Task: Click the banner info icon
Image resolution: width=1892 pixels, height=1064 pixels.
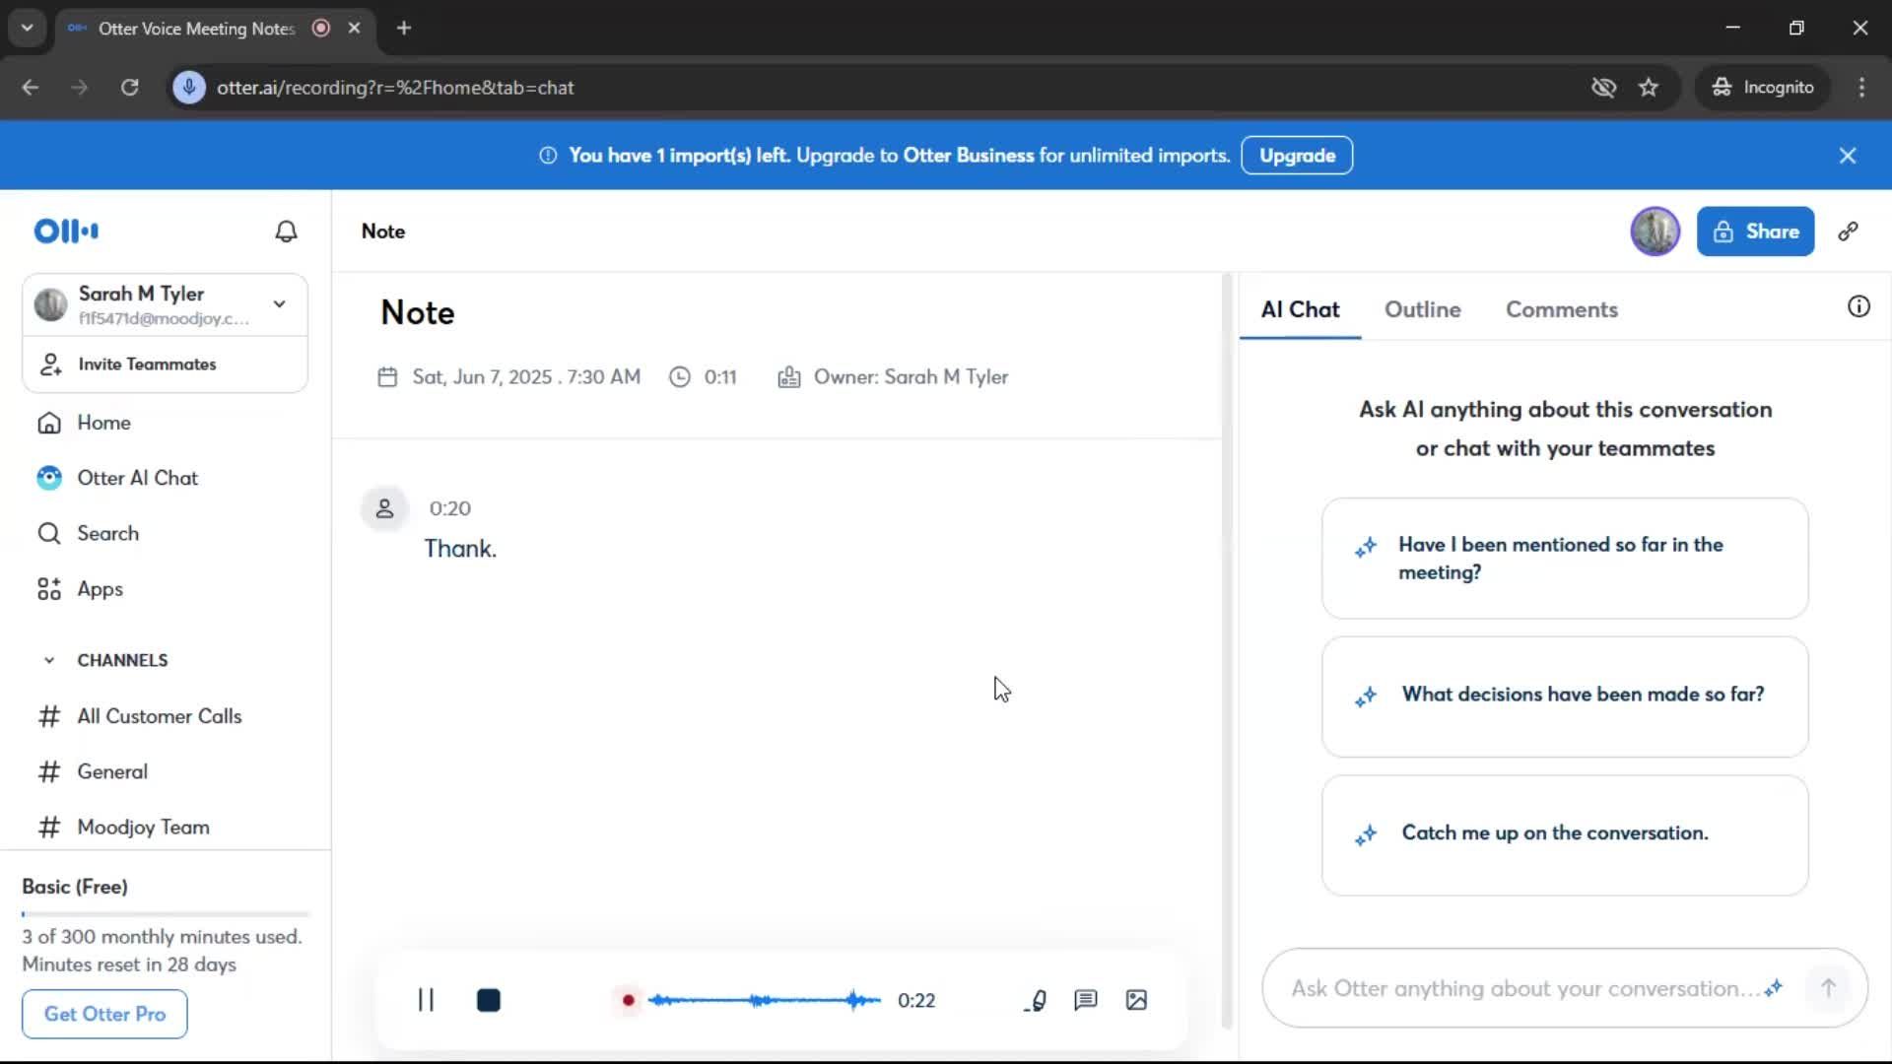Action: tap(548, 156)
